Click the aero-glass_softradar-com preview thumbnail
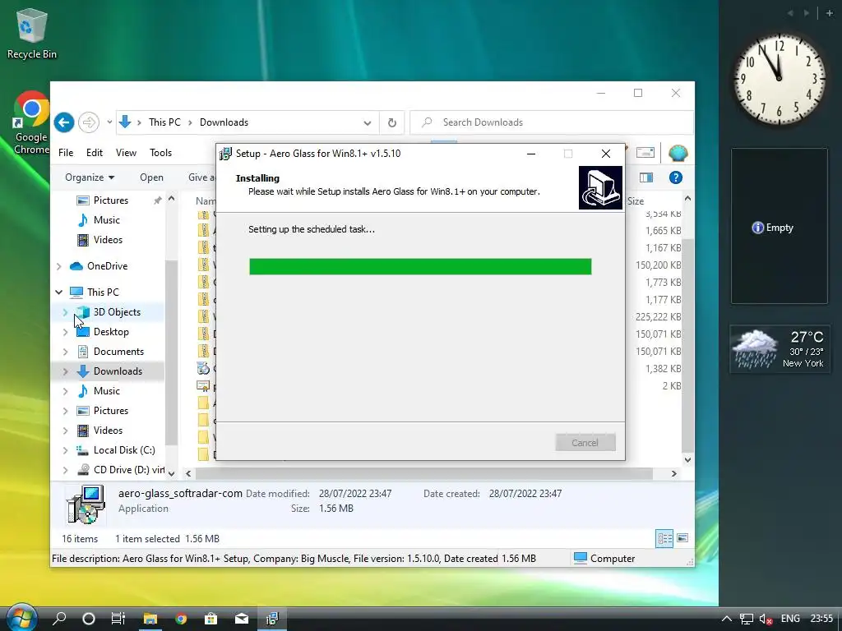Screen dimensions: 842x631 point(85,504)
